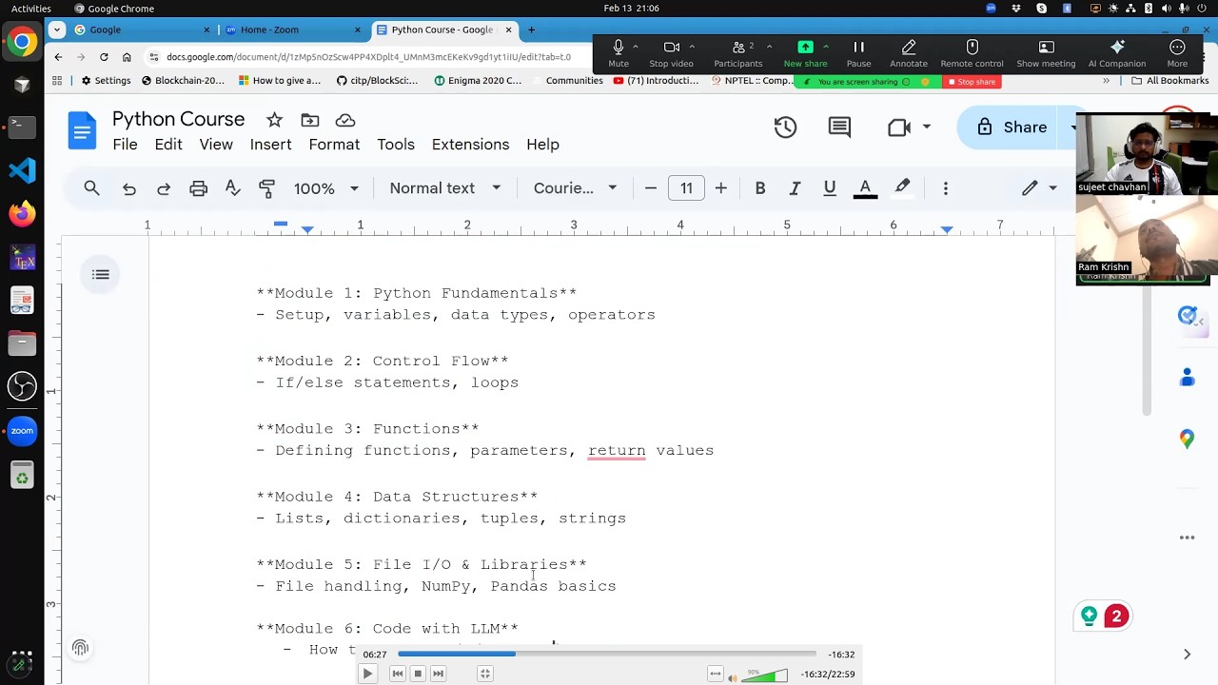Screen dimensions: 1218x685
Task: Expand video options arrow beside Stop video
Action: (x=692, y=47)
